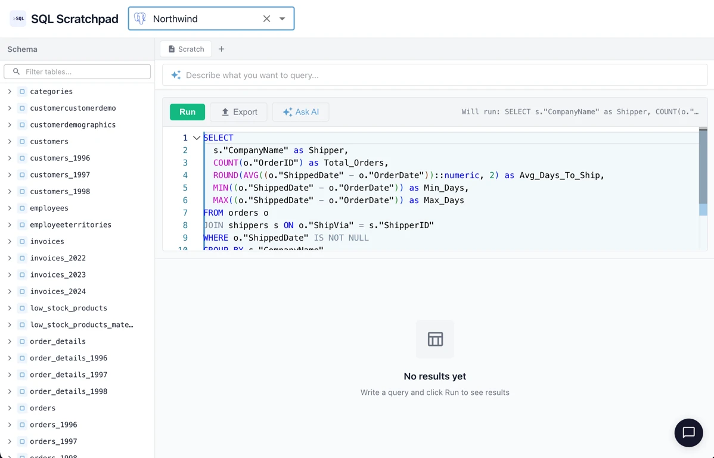Open a new query tab with the plus

point(221,49)
